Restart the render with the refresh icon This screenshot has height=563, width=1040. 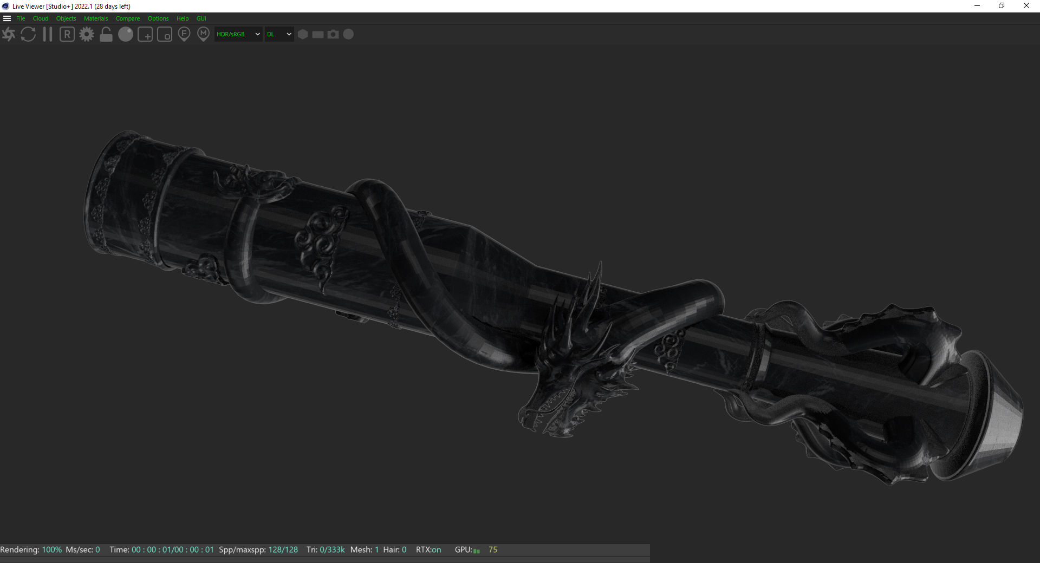[x=28, y=35]
